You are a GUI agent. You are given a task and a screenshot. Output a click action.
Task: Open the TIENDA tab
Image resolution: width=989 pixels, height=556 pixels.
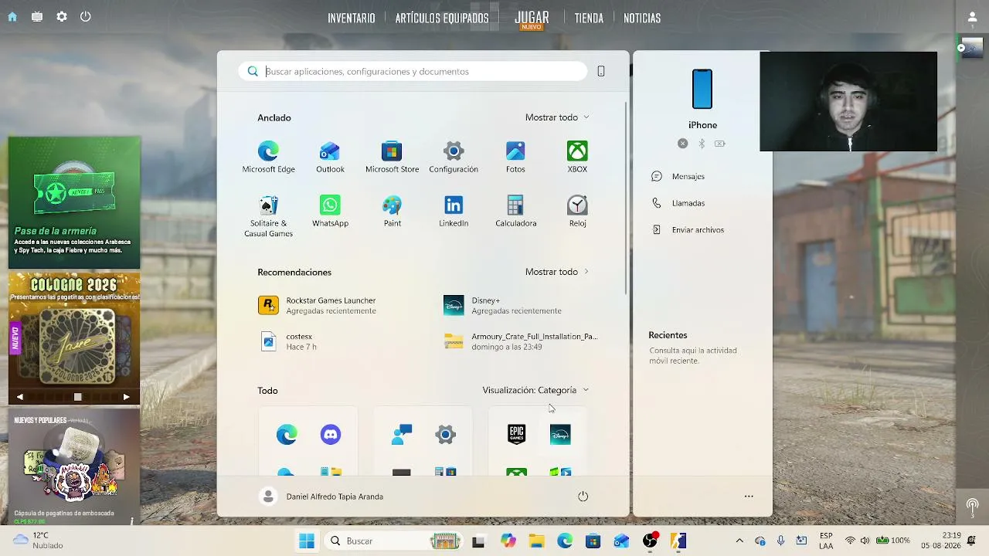tap(589, 19)
